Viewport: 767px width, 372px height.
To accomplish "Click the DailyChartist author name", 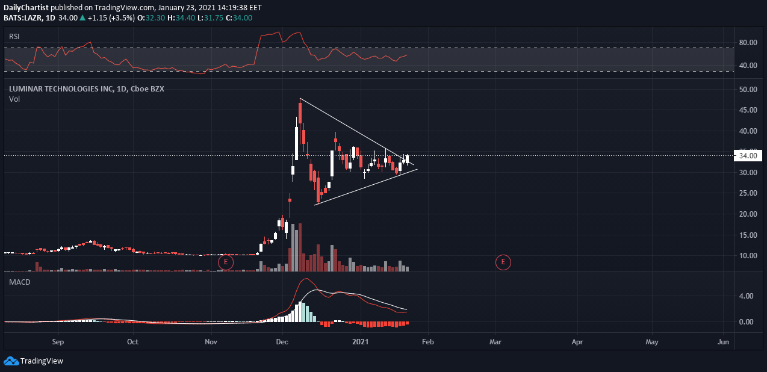I will [x=26, y=9].
